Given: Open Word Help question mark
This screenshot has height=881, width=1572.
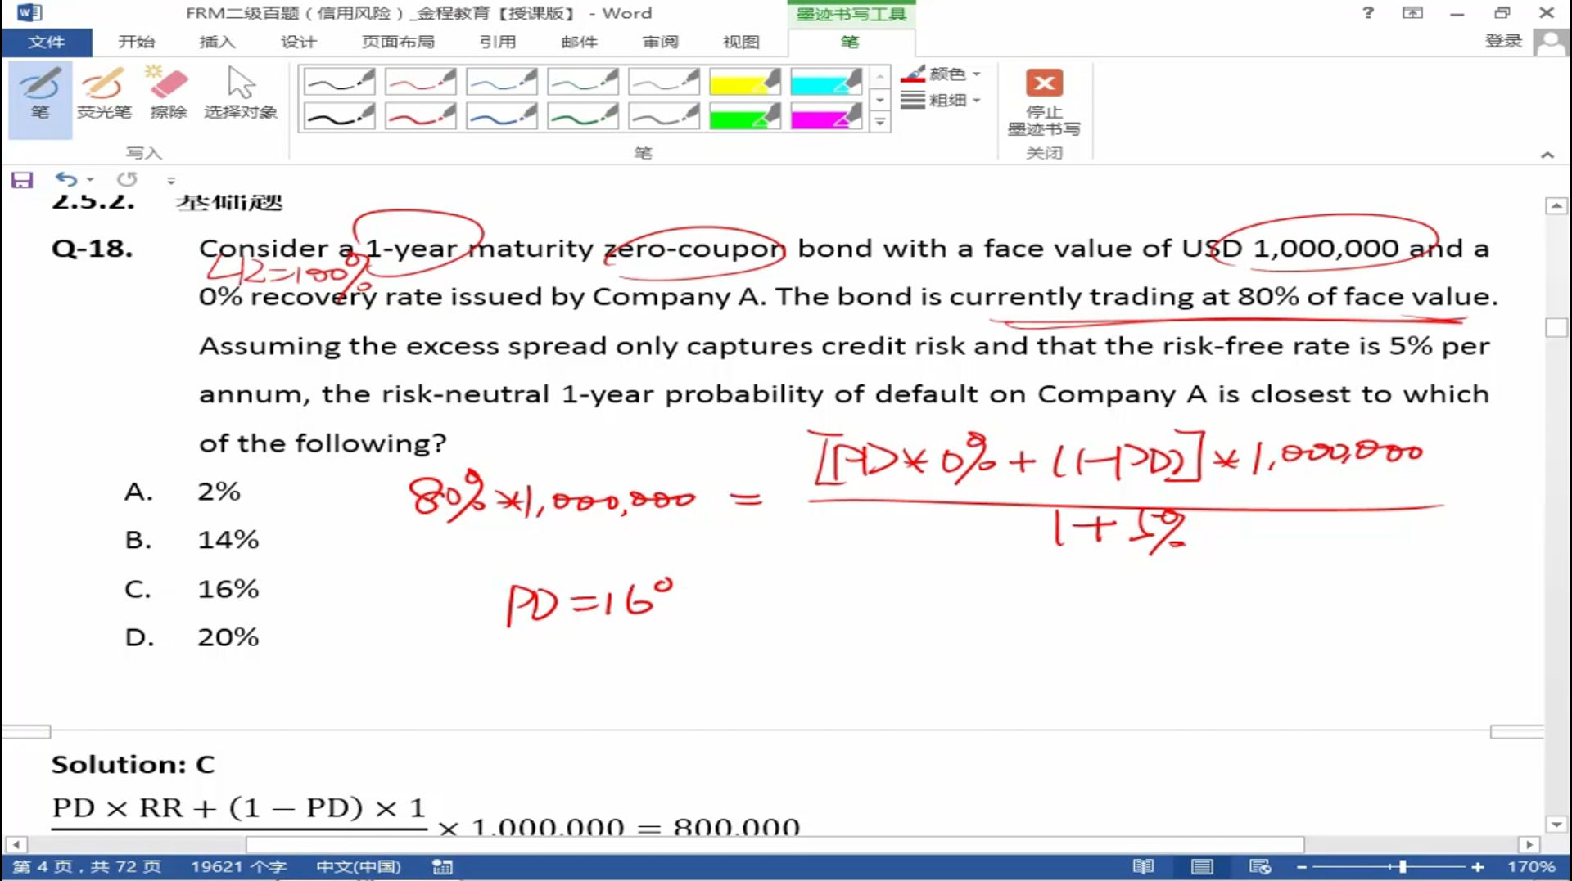Looking at the screenshot, I should (x=1368, y=13).
